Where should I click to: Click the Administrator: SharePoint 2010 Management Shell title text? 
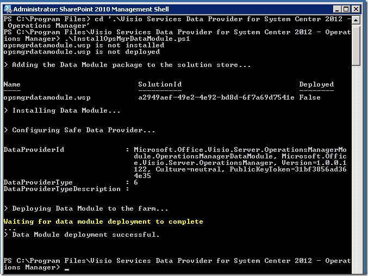(x=91, y=9)
